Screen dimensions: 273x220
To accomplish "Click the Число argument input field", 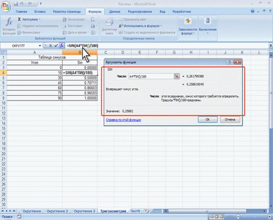I will (x=150, y=76).
